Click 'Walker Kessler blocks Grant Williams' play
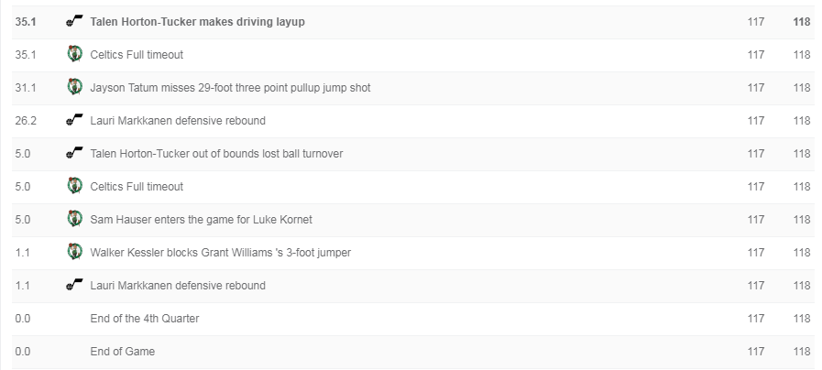The image size is (822, 370). (x=220, y=253)
